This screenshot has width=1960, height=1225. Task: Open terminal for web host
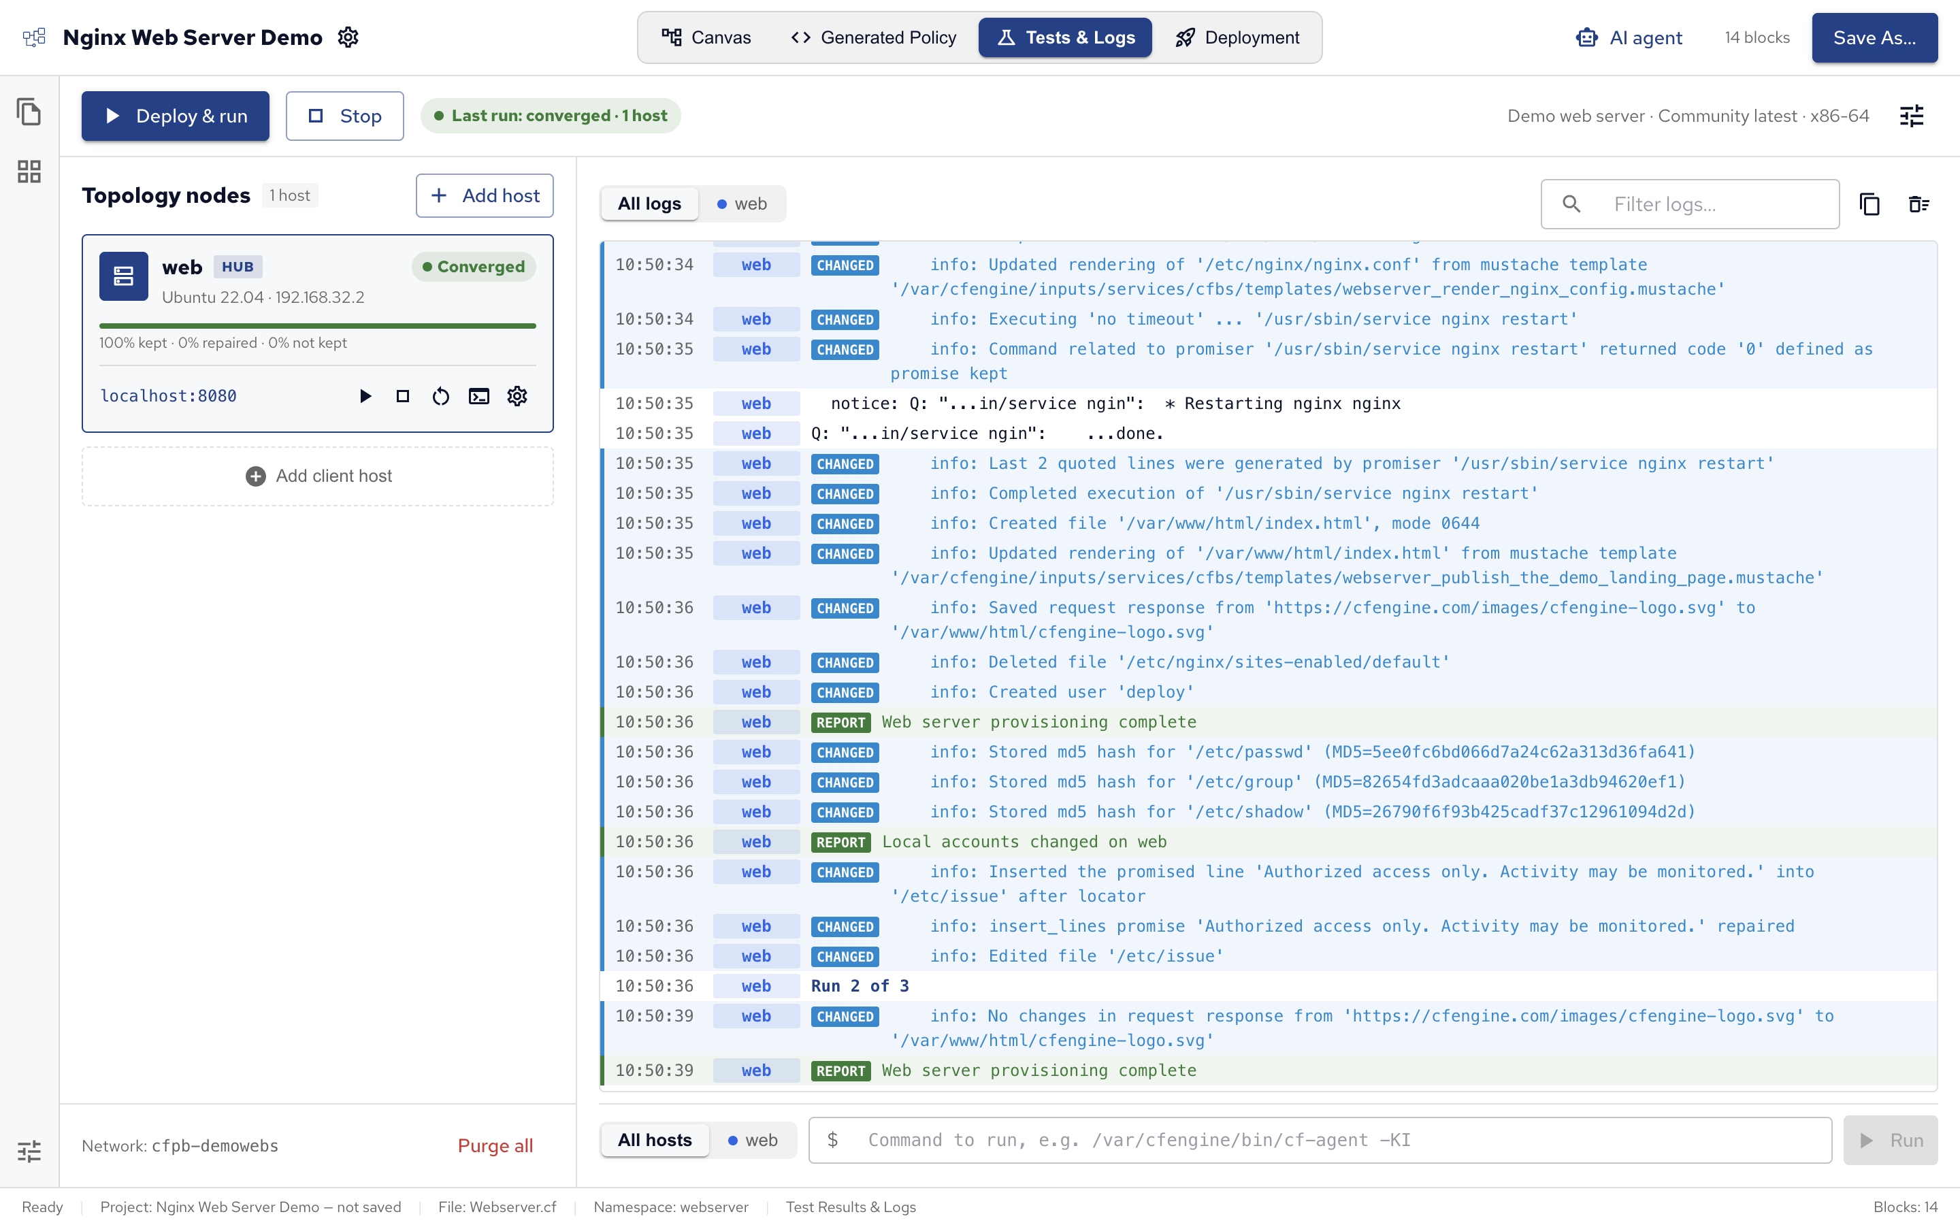point(478,396)
